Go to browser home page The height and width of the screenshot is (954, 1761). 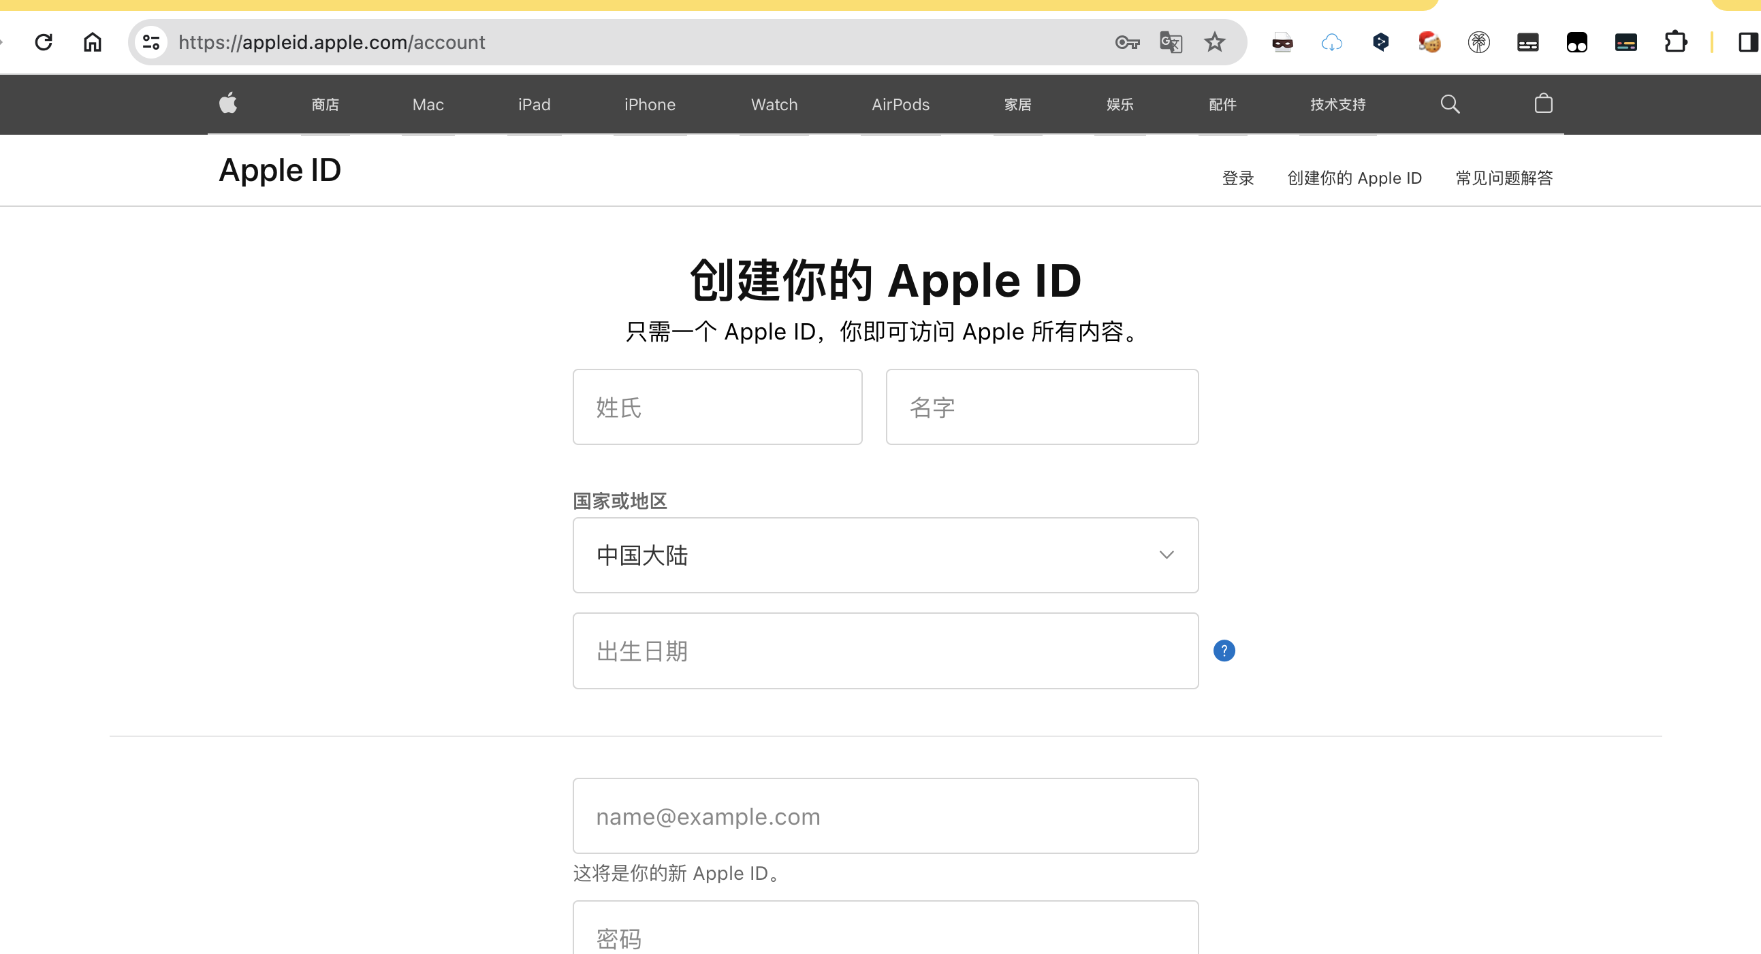click(93, 42)
